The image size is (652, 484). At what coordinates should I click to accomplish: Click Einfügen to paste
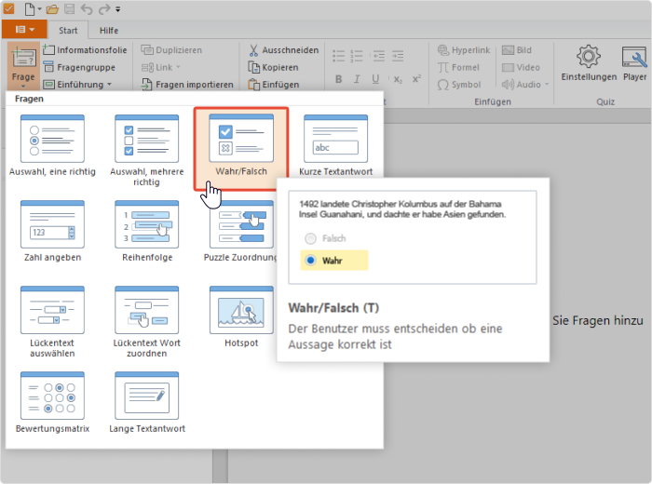tap(274, 85)
